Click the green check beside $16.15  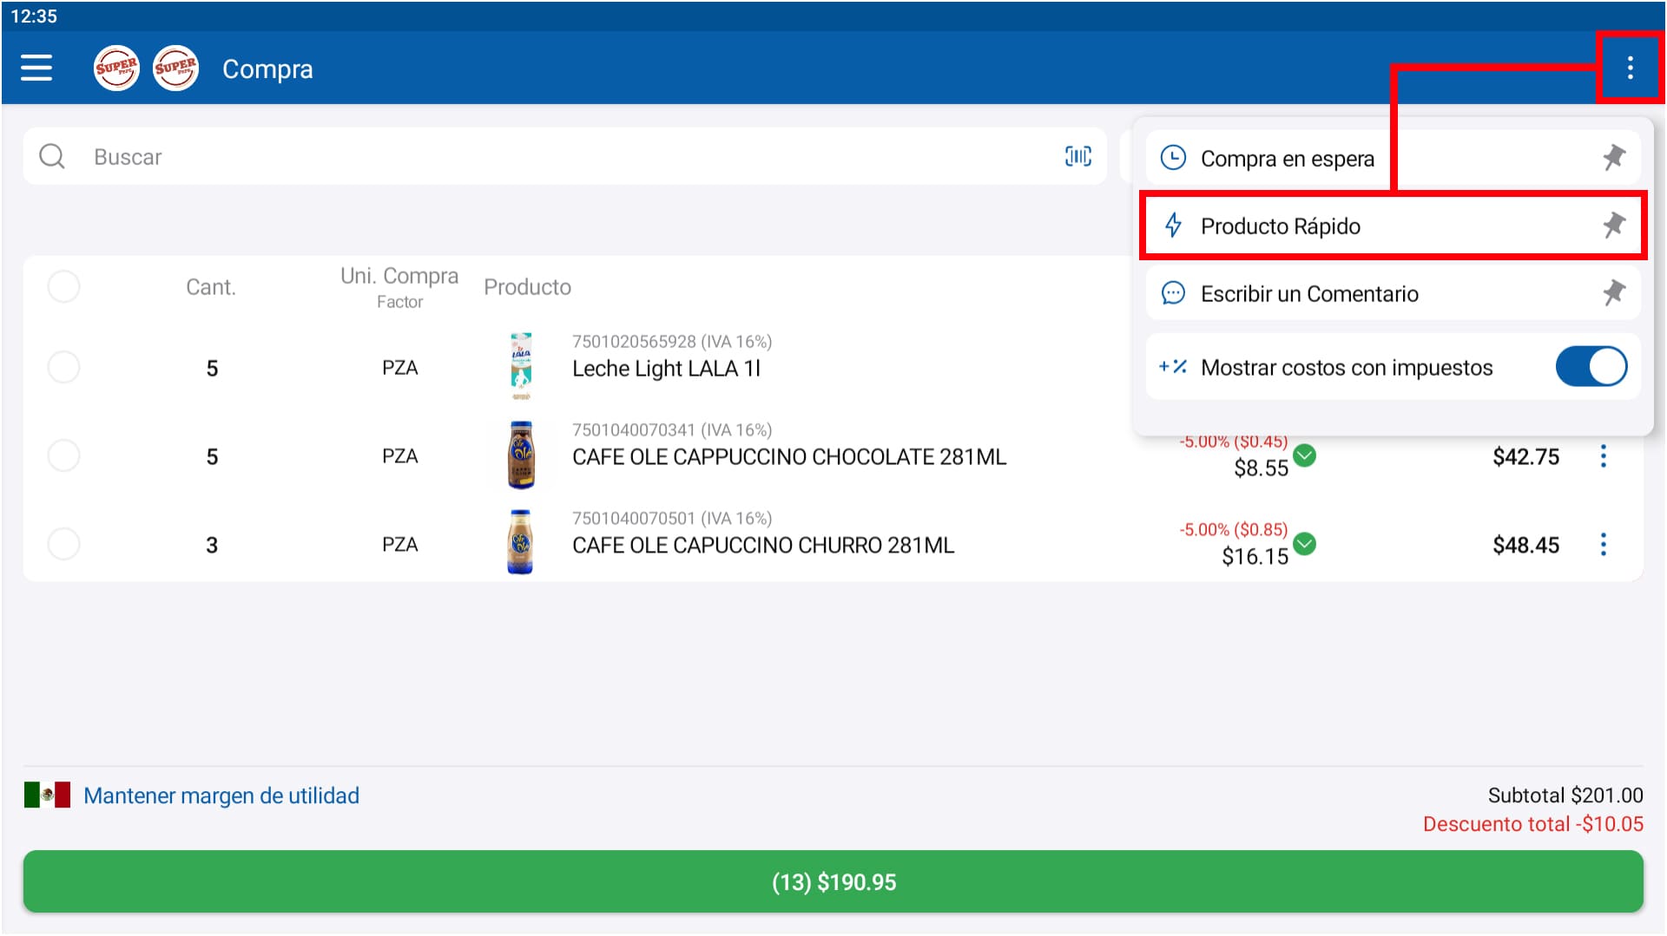click(1304, 544)
